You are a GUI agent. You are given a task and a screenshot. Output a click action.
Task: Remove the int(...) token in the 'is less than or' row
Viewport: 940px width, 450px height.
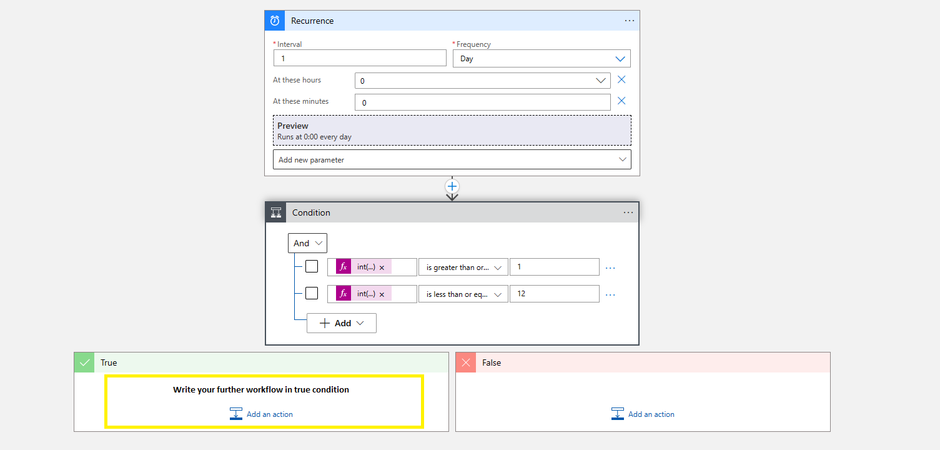382,294
